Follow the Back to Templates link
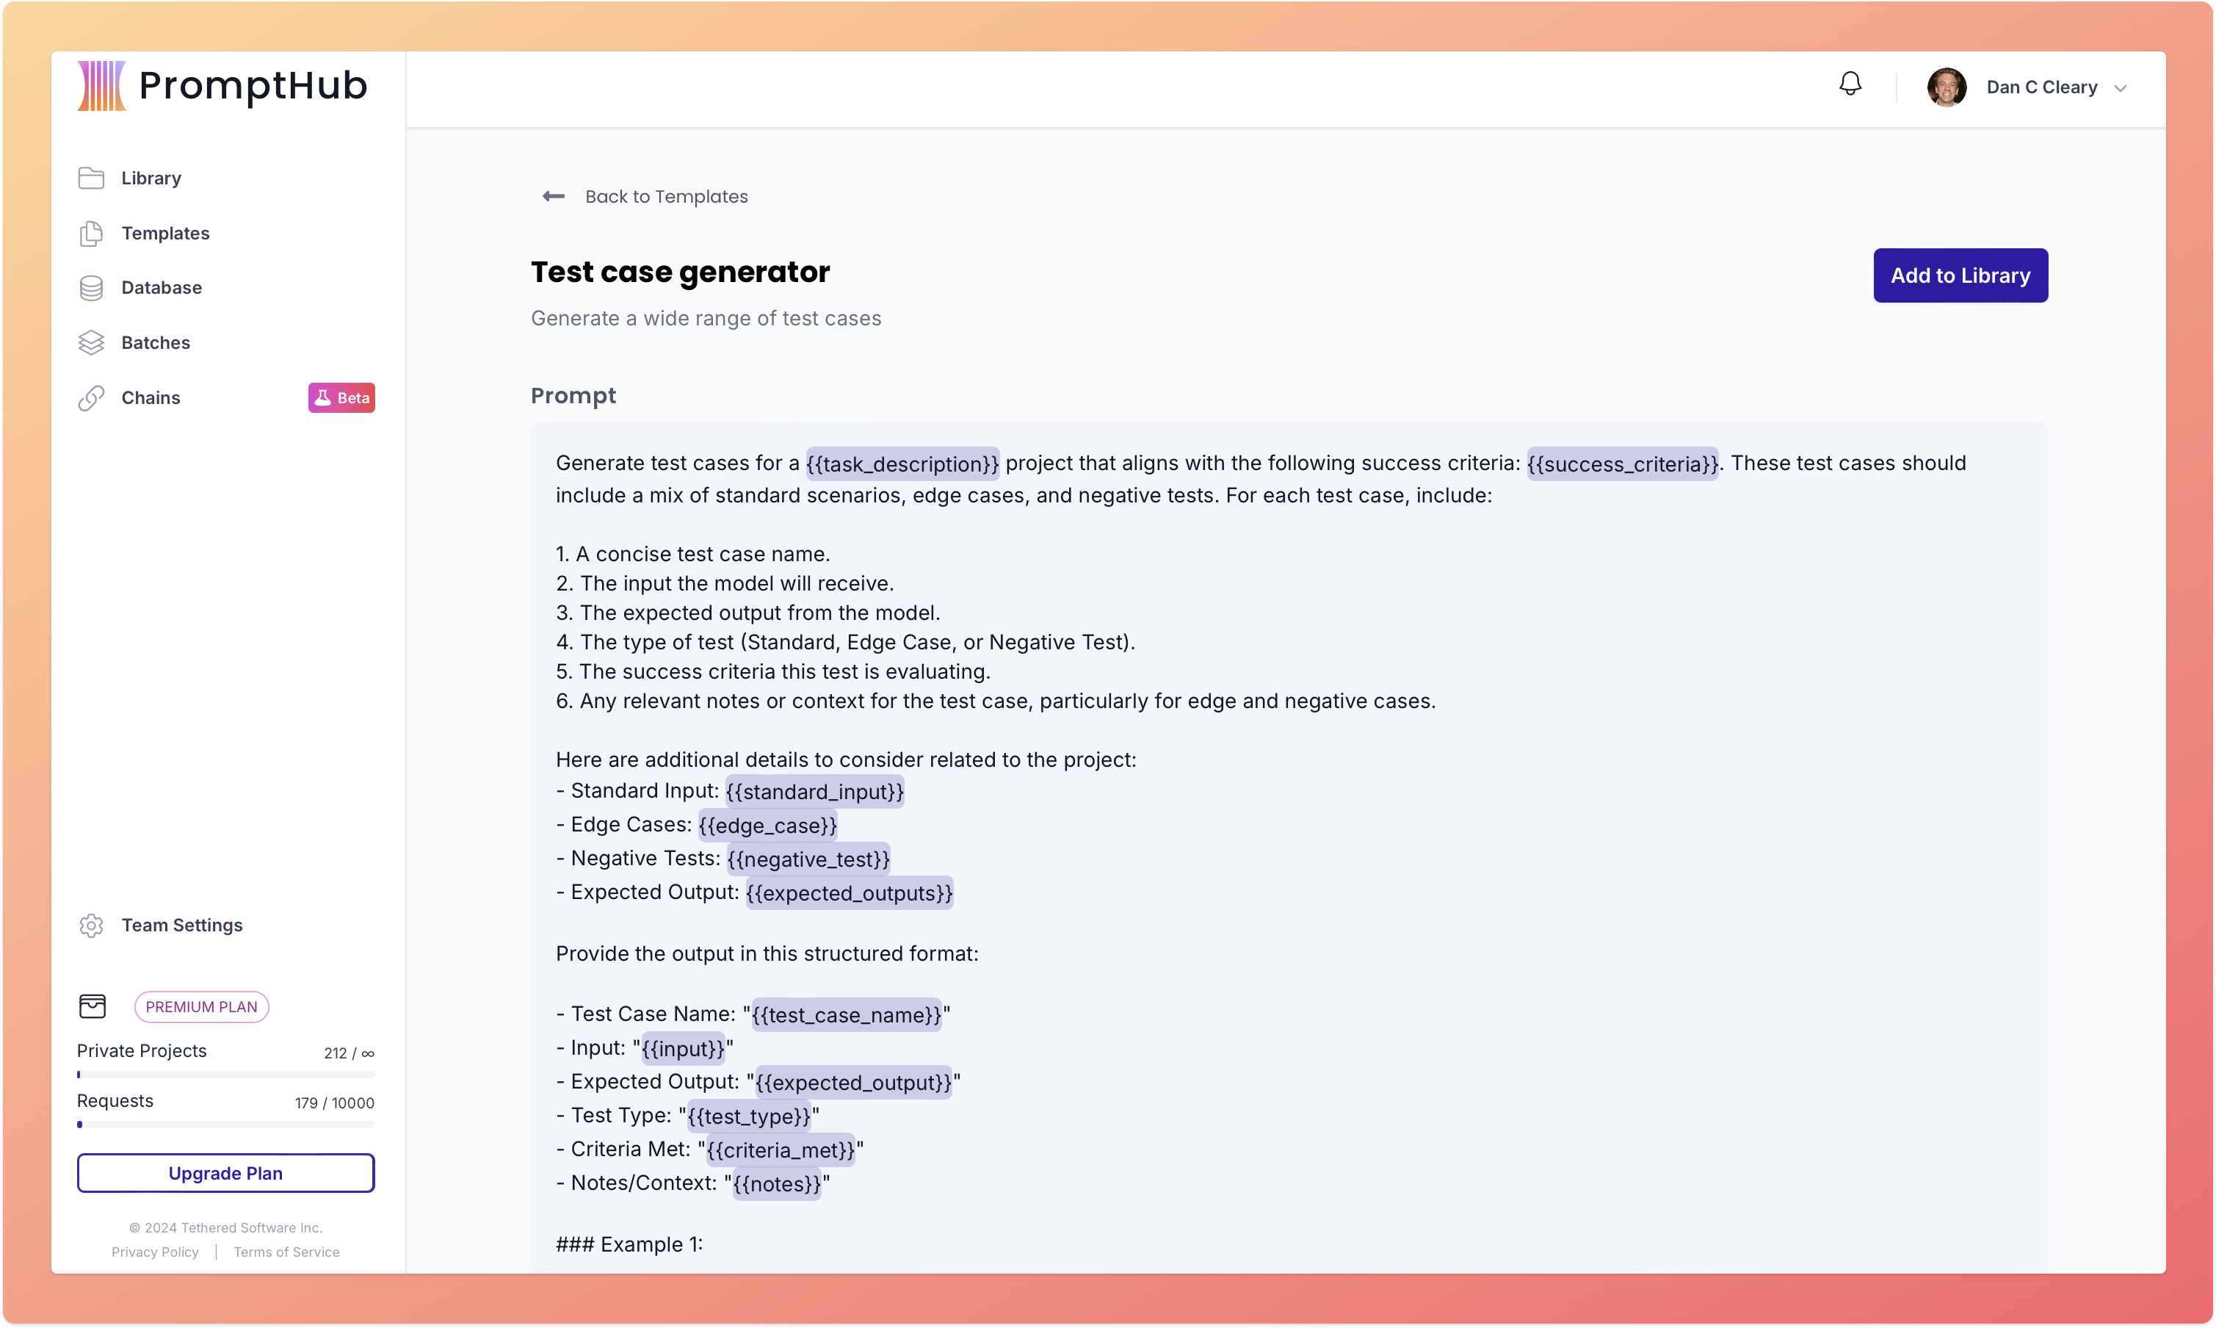 pyautogui.click(x=667, y=197)
